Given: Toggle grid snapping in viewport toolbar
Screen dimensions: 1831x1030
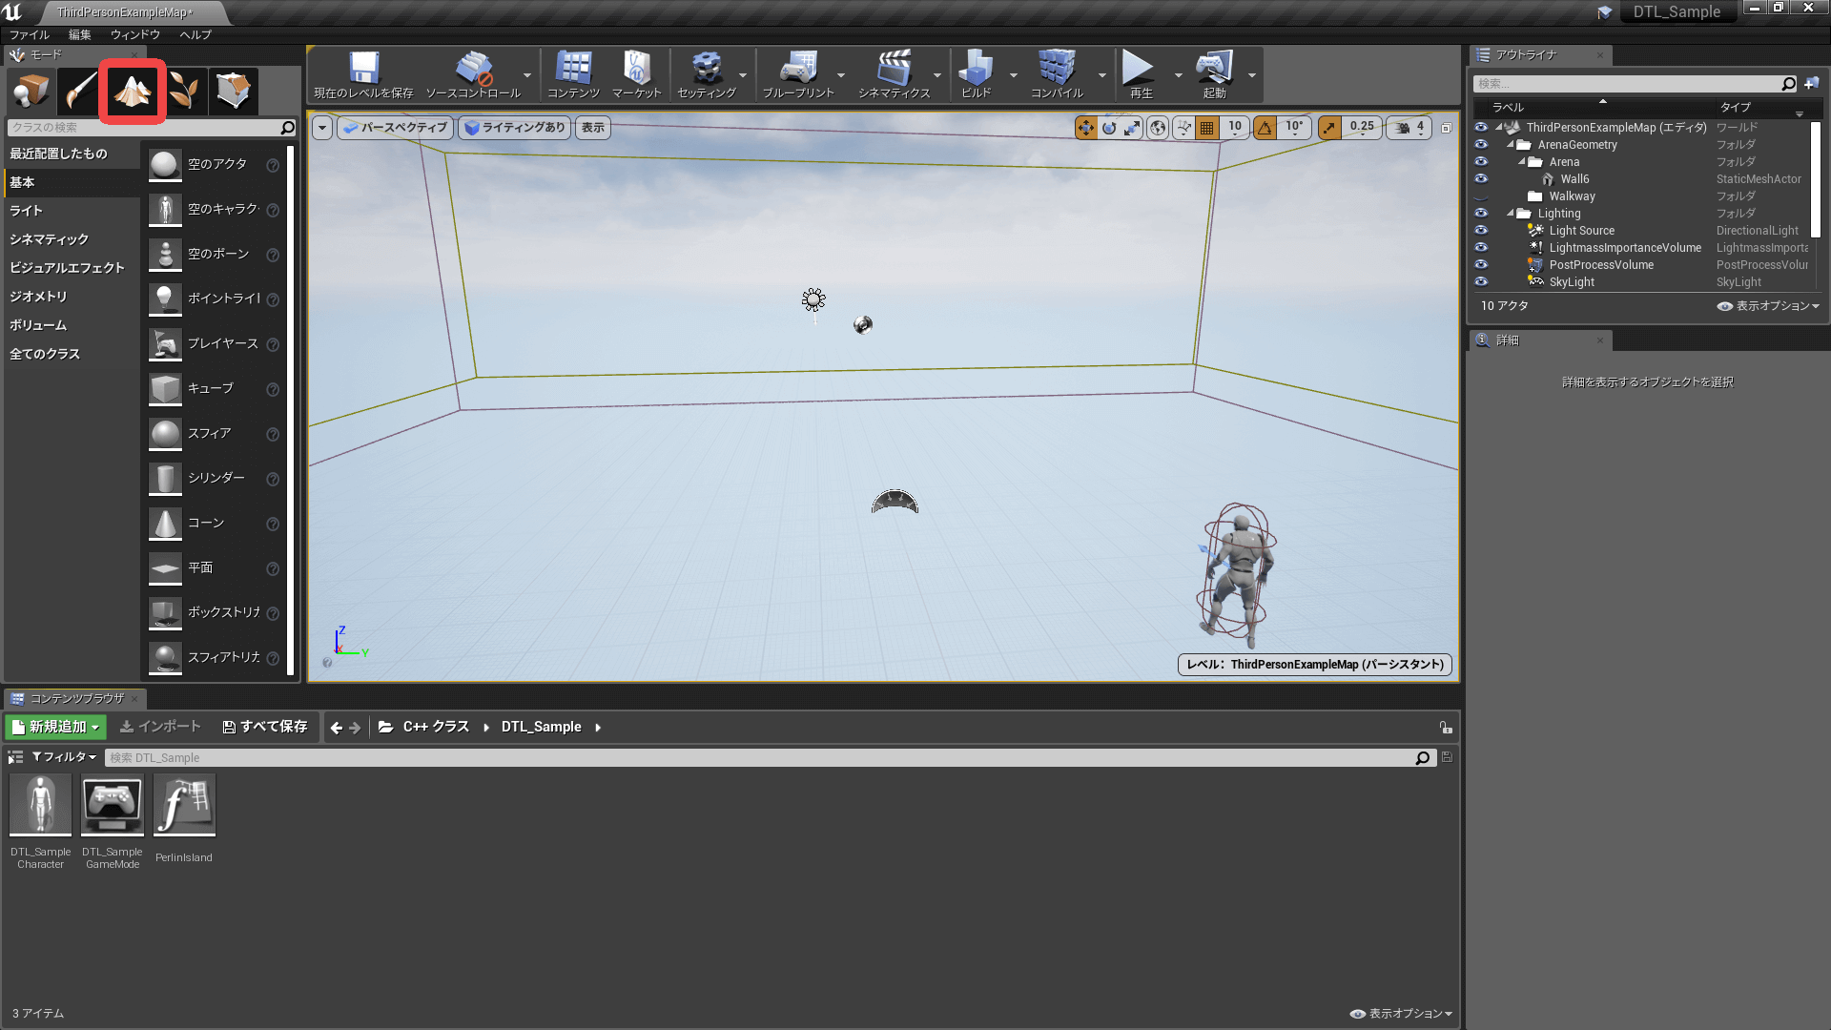Looking at the screenshot, I should [1207, 128].
